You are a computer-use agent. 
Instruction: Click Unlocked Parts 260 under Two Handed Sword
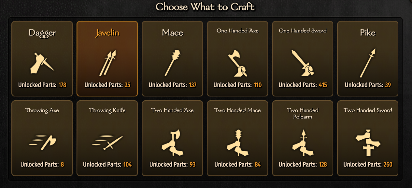368,165
